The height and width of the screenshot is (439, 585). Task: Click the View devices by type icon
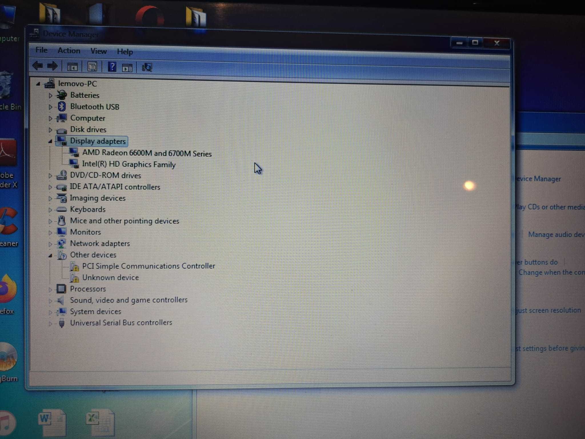(72, 68)
